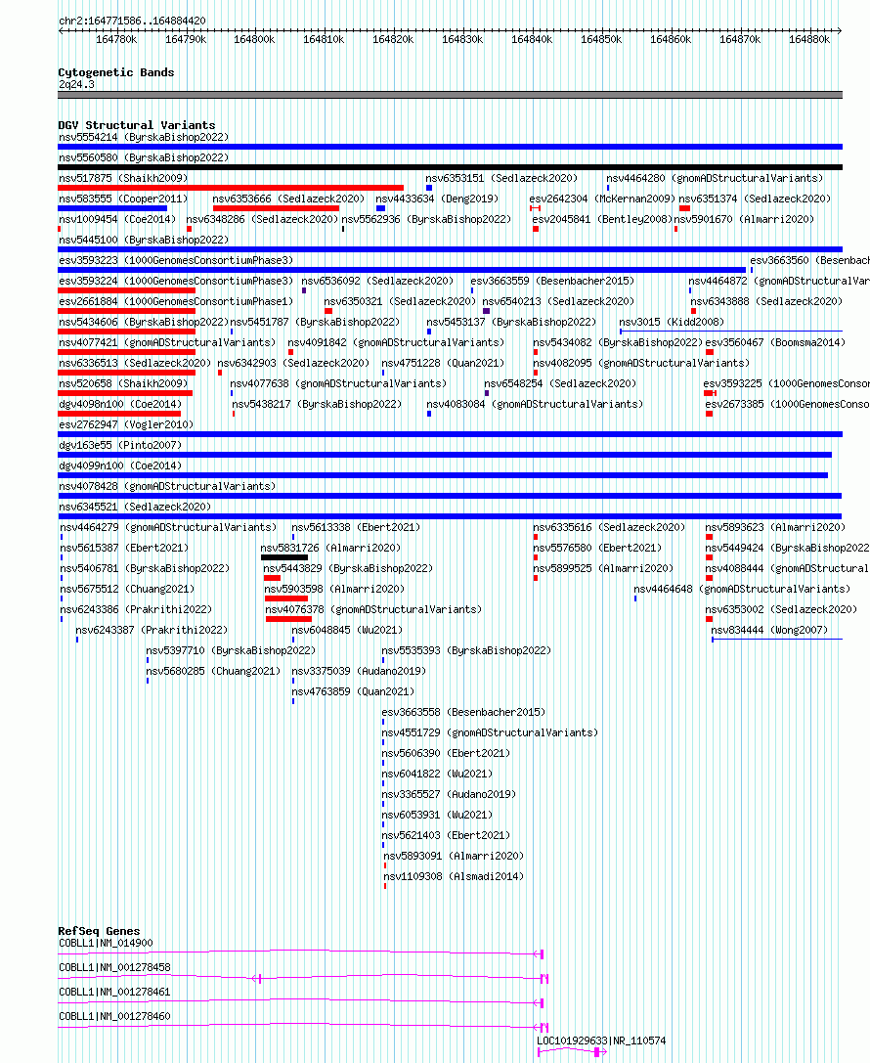
Task: Select esv2661884 (1000GenomesConsortiumPhase1) label
Action: [176, 301]
